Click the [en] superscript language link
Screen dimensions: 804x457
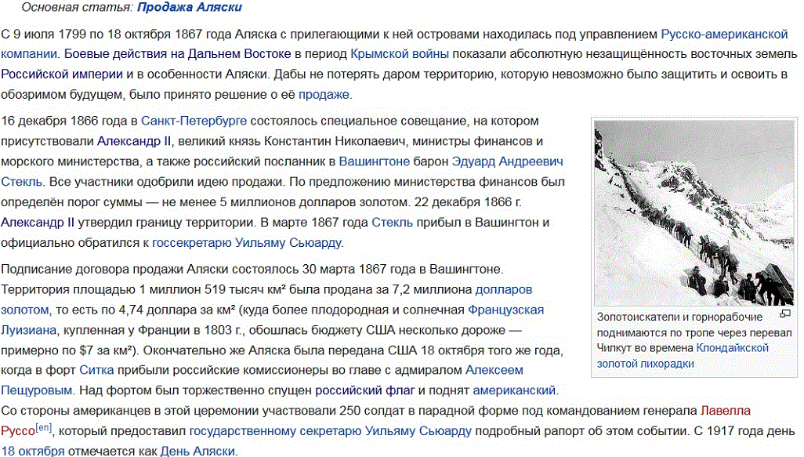44,428
